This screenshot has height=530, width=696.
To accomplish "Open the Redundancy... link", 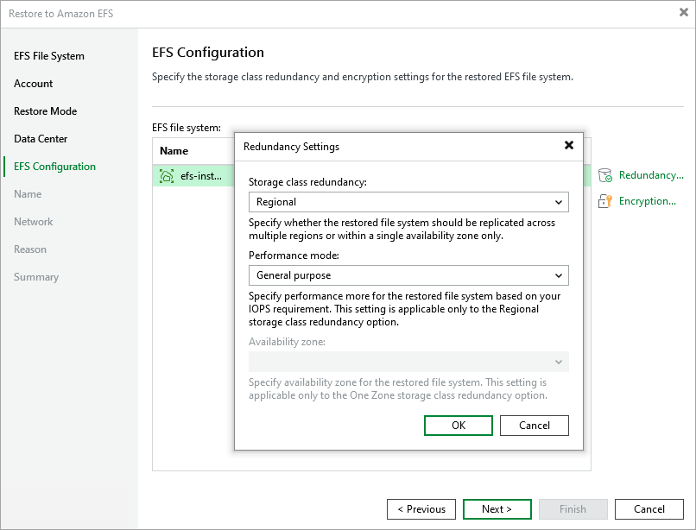I will click(651, 175).
